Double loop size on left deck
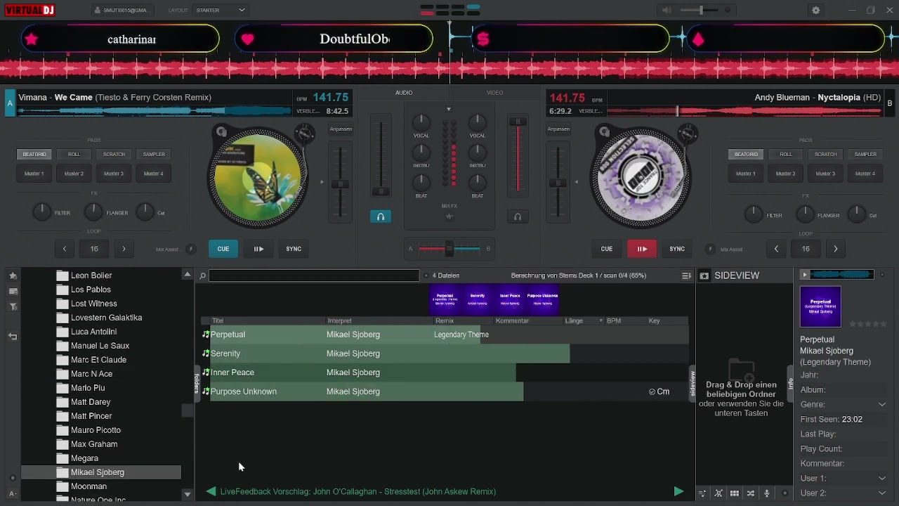Screen dimensions: 899x506 [124, 249]
